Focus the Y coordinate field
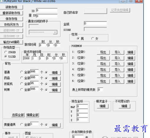 pyautogui.click(x=82, y=115)
